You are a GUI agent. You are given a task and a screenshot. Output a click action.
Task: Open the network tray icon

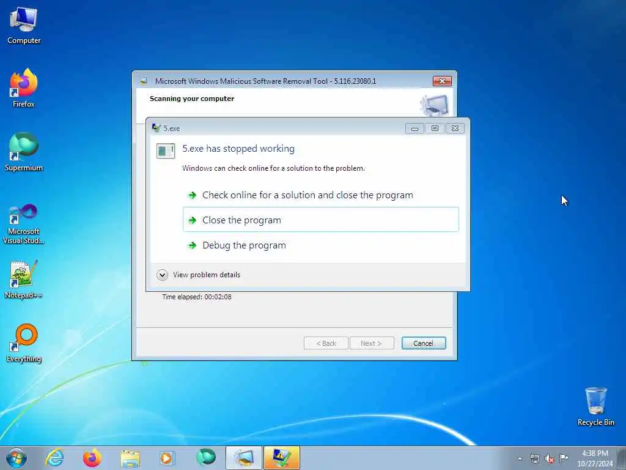pyautogui.click(x=534, y=458)
